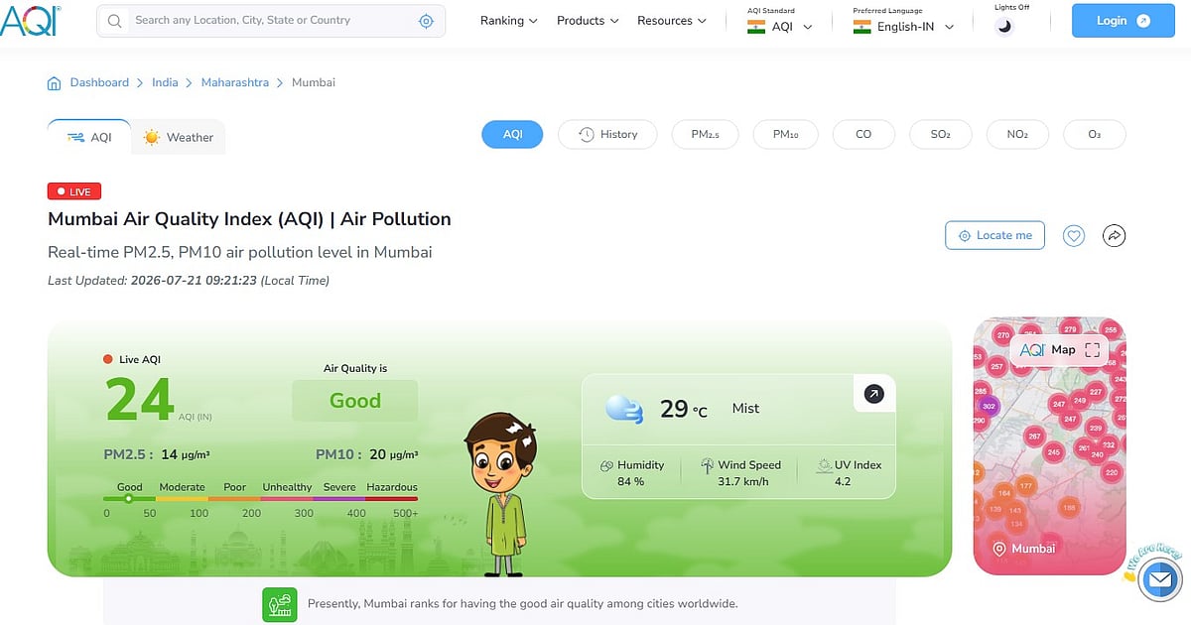Go to Dashboard breadcrumb link
The height and width of the screenshot is (625, 1191).
pos(99,82)
